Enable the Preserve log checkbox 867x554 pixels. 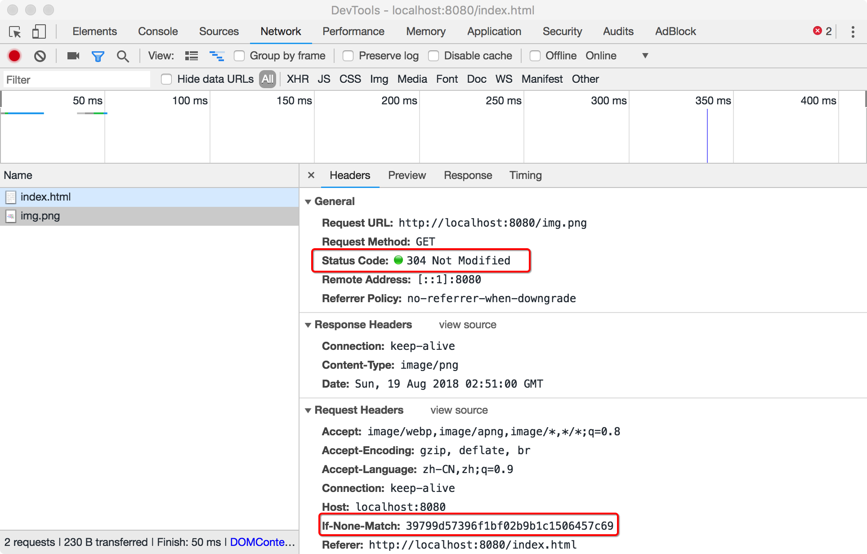(348, 56)
